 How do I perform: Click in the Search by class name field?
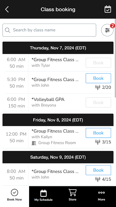click(x=49, y=30)
